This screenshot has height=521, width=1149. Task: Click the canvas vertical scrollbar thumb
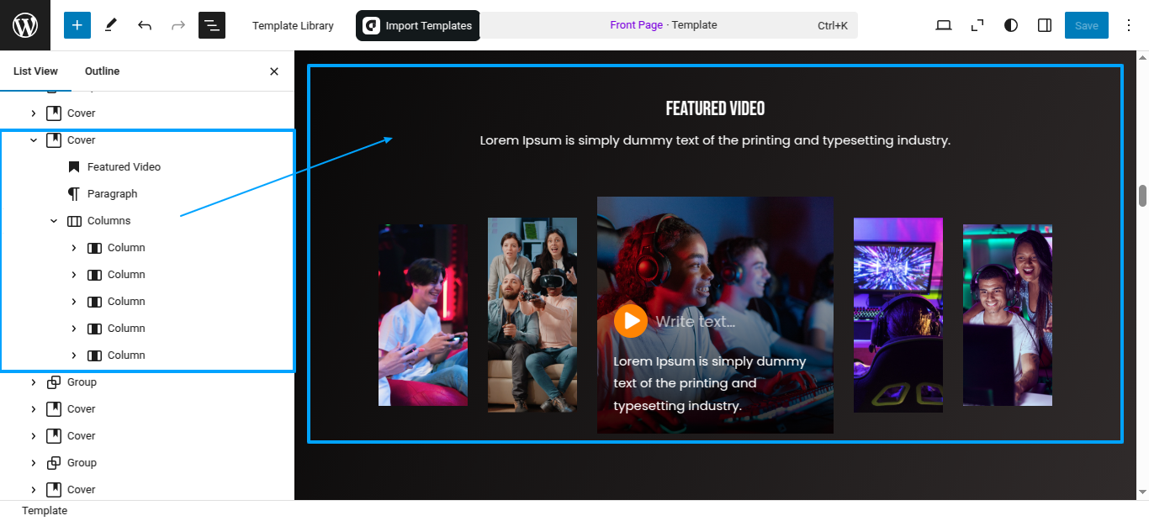tap(1142, 196)
